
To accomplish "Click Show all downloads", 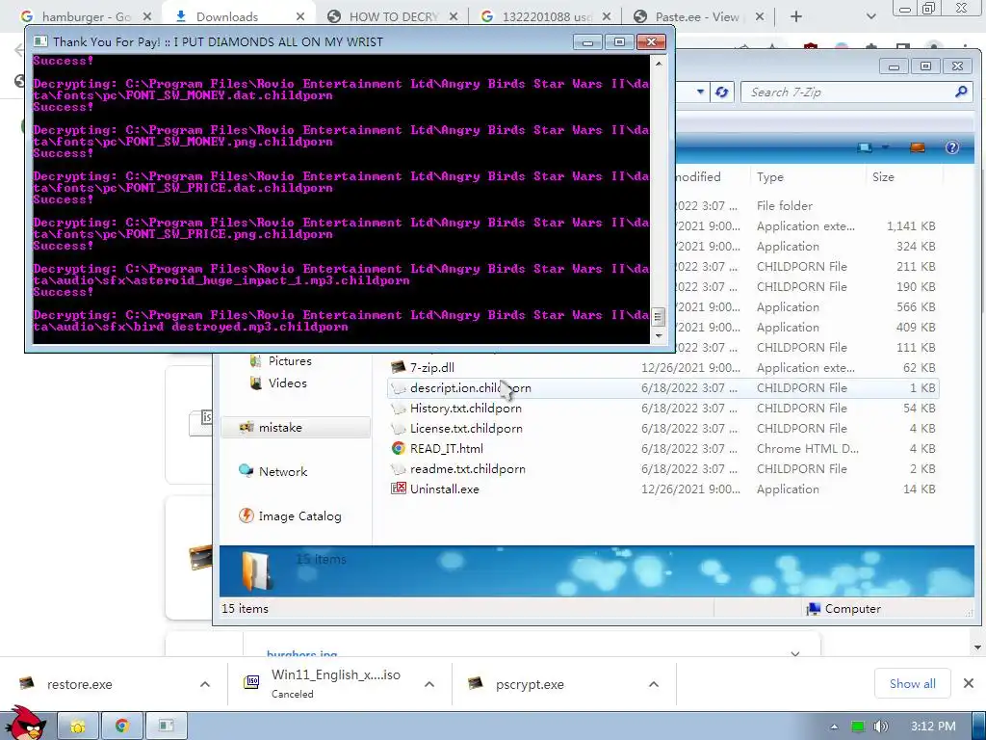I will click(912, 684).
